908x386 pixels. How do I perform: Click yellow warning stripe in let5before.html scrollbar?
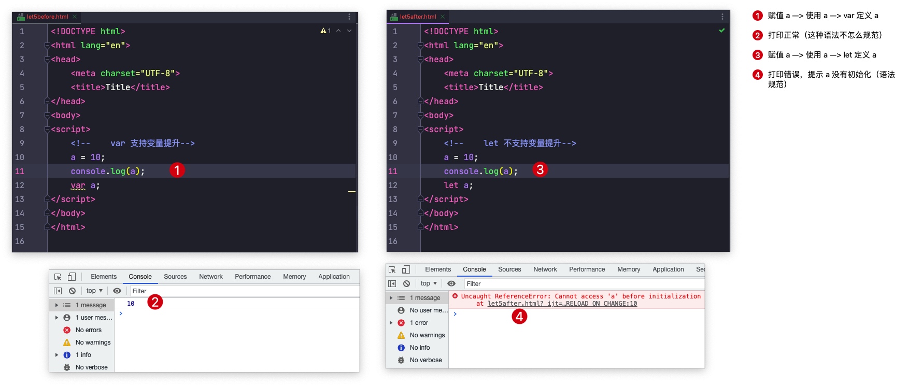coord(352,192)
